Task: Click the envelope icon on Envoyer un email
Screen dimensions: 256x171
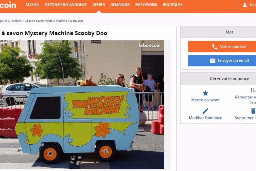Action: point(213,61)
